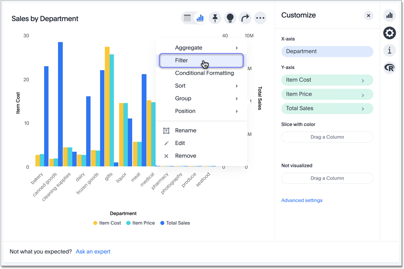Open the more options ellipsis menu
Screen dimensions: 404x269
click(260, 18)
